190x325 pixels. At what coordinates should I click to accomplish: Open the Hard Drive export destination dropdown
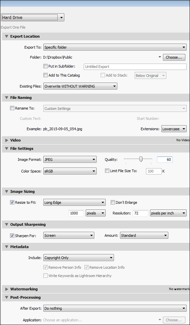(33, 18)
